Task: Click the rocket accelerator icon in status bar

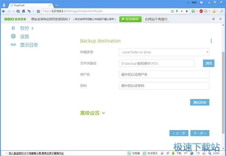Action: (x=168, y=153)
